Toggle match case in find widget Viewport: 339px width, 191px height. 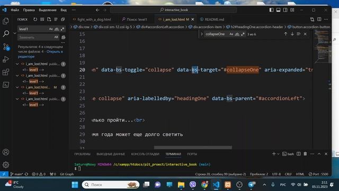(x=231, y=34)
